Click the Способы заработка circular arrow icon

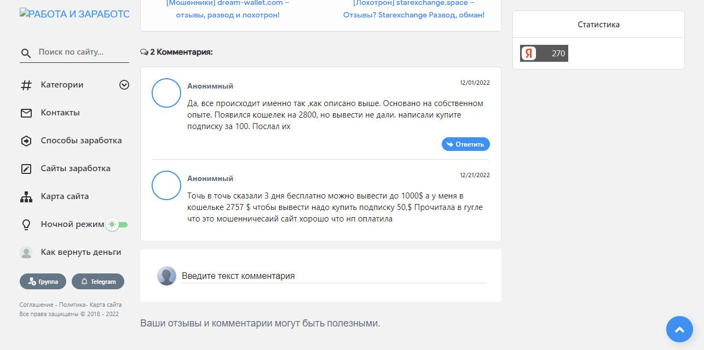pos(26,141)
